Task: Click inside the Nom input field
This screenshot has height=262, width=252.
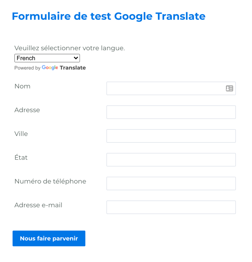Action: pyautogui.click(x=167, y=88)
